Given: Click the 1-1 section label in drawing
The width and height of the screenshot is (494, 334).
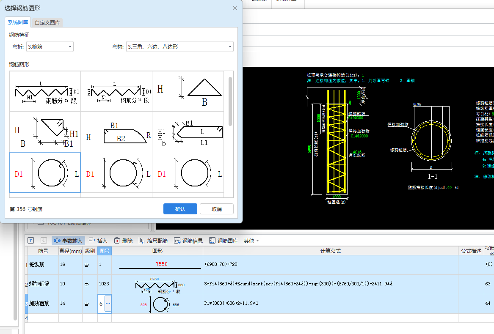Looking at the screenshot, I should [432, 177].
